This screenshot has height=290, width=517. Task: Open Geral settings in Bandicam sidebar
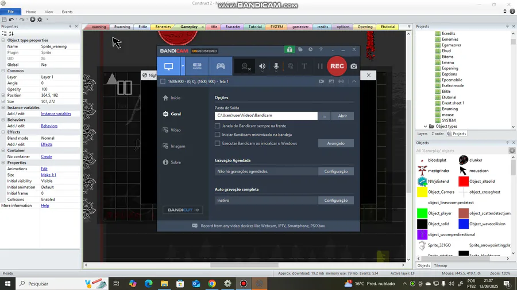[171, 114]
